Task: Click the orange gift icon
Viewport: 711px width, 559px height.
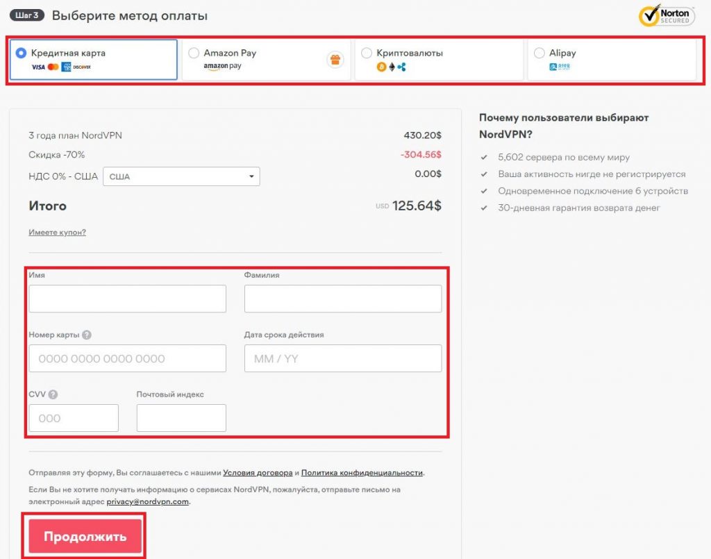Action: pos(335,60)
